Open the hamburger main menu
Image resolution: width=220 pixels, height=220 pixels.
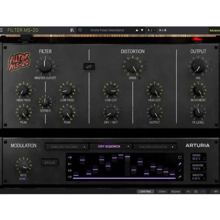pyautogui.click(x=1, y=30)
